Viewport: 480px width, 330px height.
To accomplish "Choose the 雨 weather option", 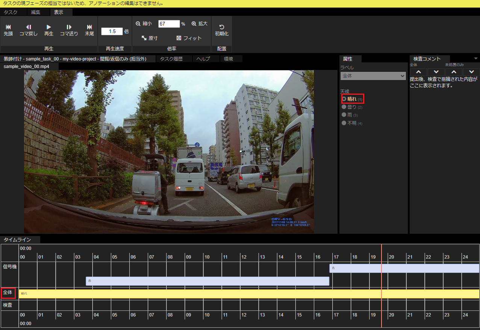I will 344,115.
